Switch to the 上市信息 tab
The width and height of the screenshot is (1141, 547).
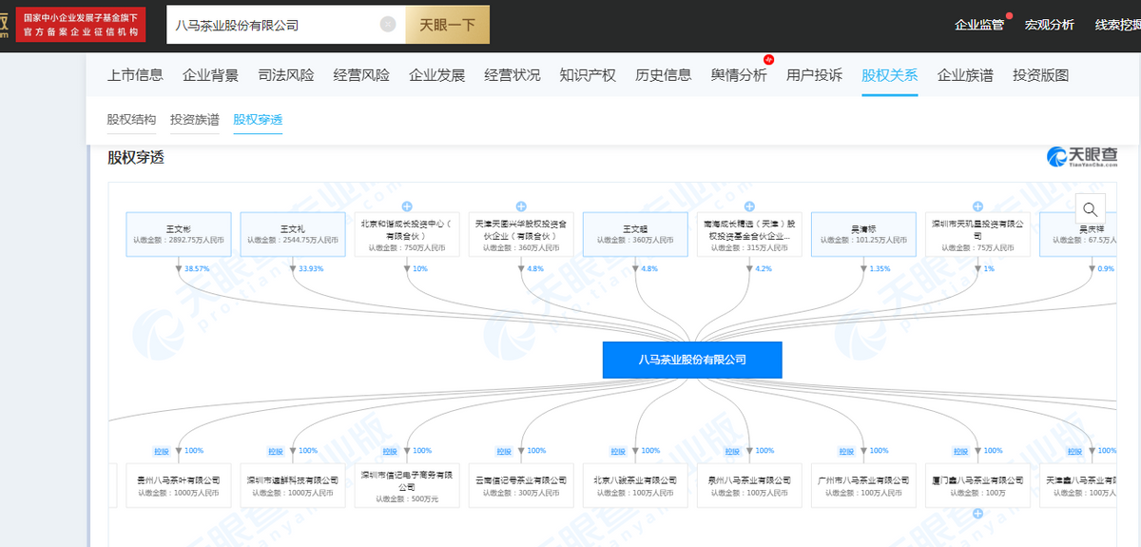(135, 75)
